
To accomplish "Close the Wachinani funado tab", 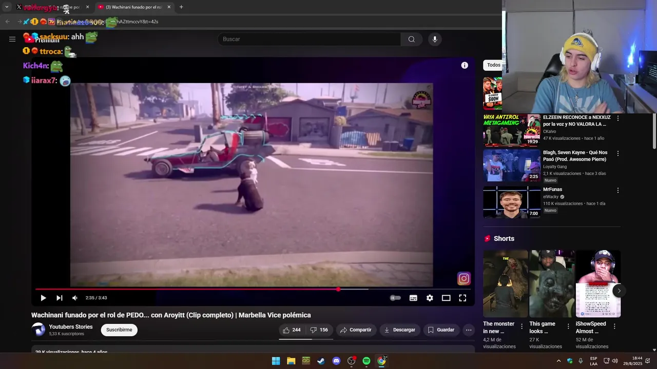I will (x=169, y=7).
